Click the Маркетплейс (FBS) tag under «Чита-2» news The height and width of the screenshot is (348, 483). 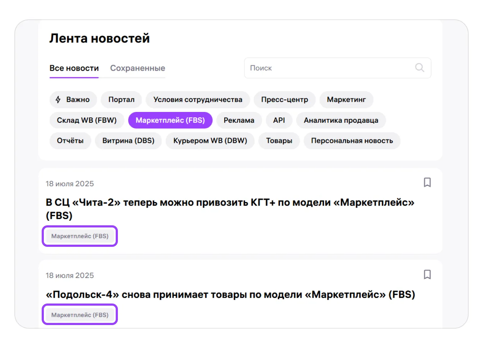coord(80,236)
